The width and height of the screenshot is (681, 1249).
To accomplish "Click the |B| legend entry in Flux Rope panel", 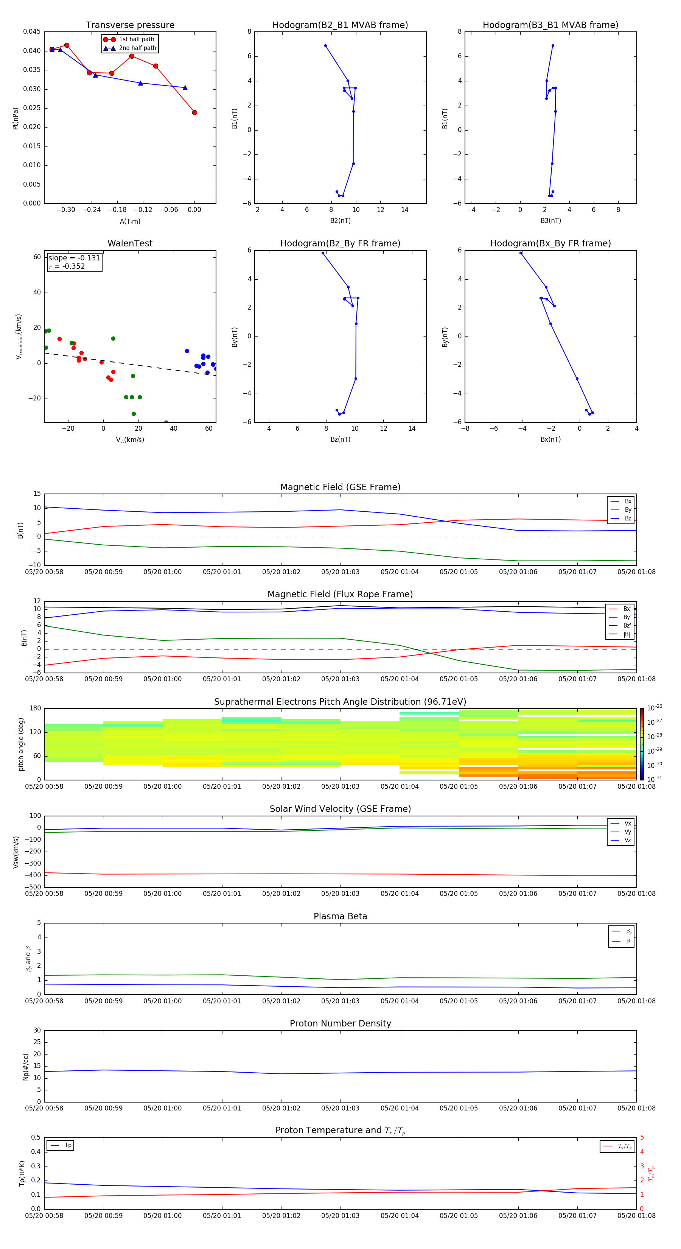I will click(x=620, y=635).
